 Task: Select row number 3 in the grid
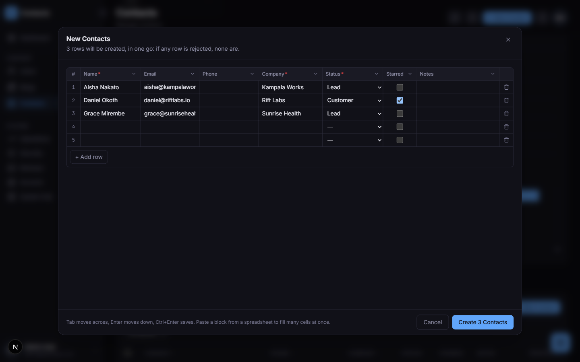pos(73,114)
